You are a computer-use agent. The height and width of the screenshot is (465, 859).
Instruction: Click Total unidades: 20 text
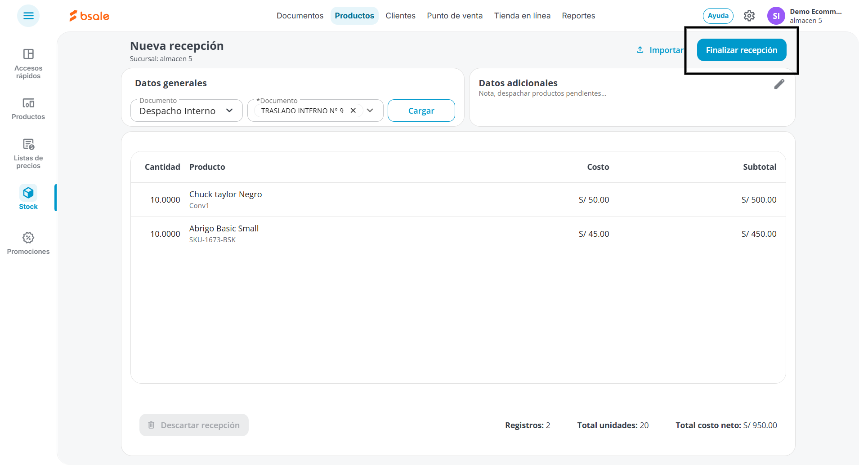613,425
